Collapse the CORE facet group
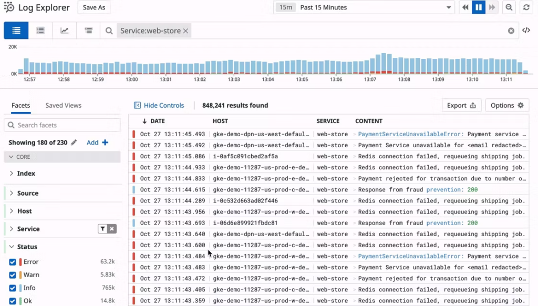This screenshot has height=306, width=538. tap(62, 157)
